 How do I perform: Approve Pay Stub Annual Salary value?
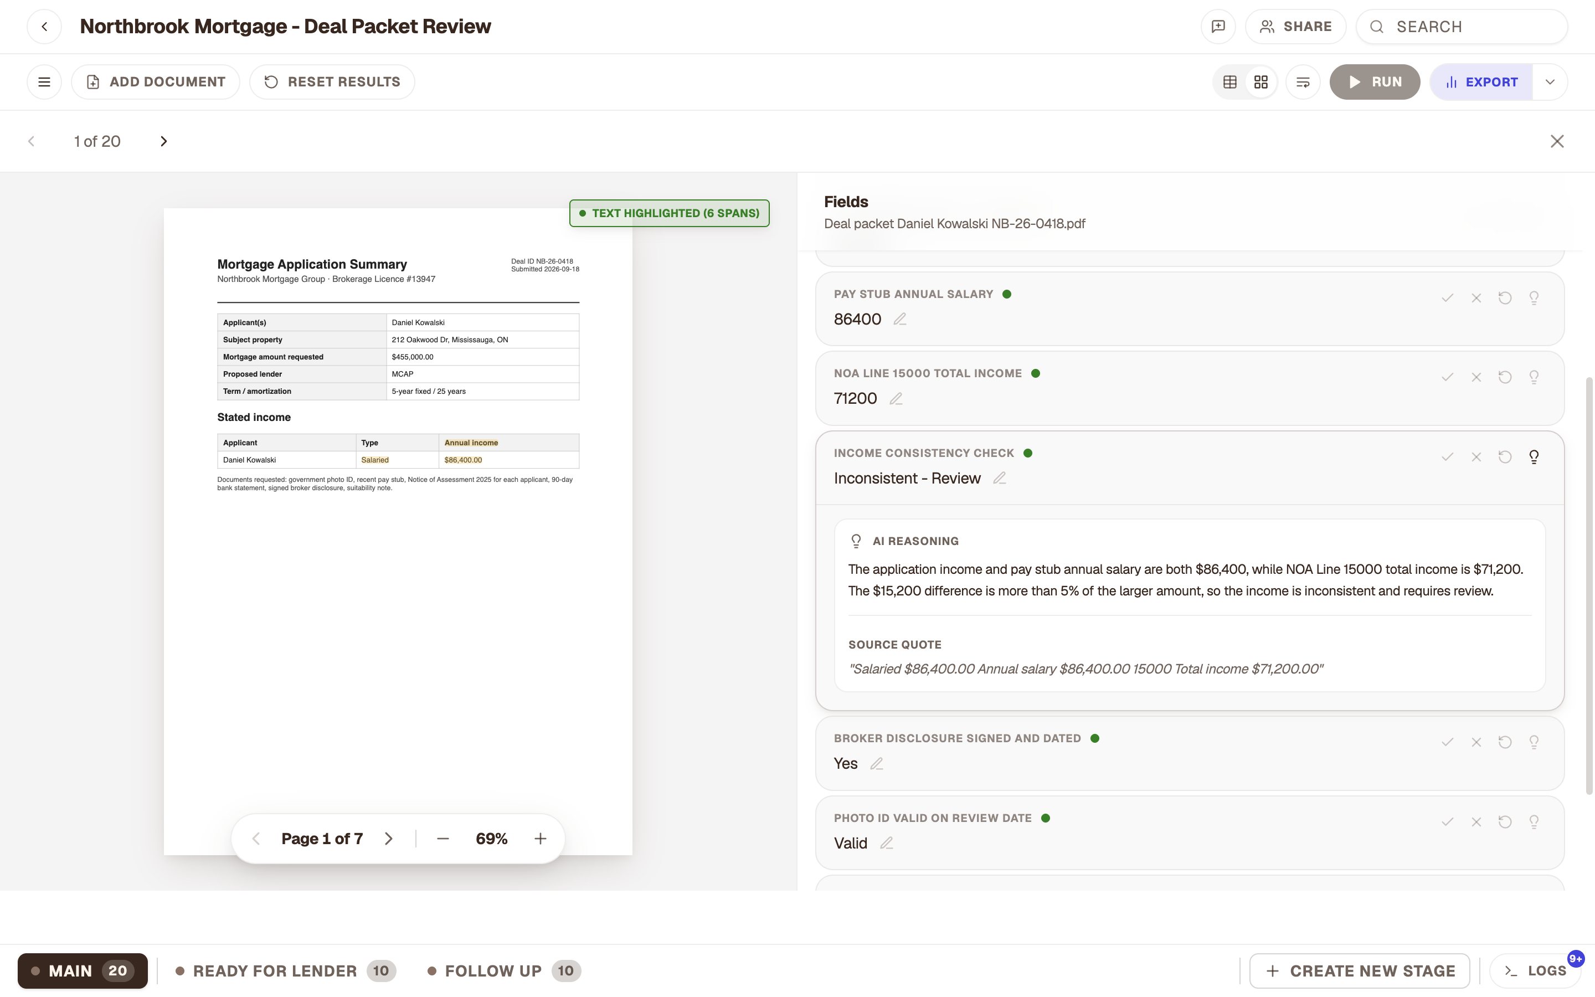click(x=1447, y=298)
